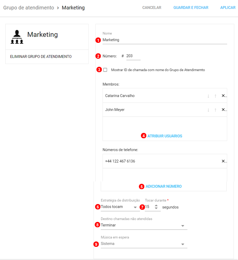Remove John Meyer from members
The height and width of the screenshot is (260, 238).
pos(223,110)
